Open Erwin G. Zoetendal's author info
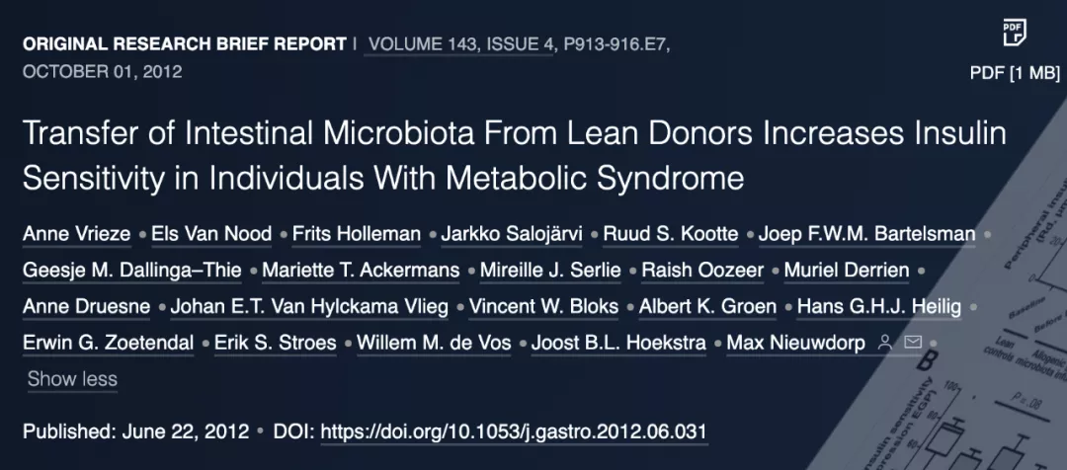Image resolution: width=1067 pixels, height=470 pixels. point(109,343)
